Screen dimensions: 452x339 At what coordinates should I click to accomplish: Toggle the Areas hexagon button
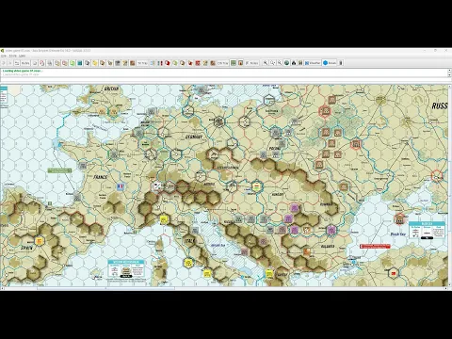[330, 63]
